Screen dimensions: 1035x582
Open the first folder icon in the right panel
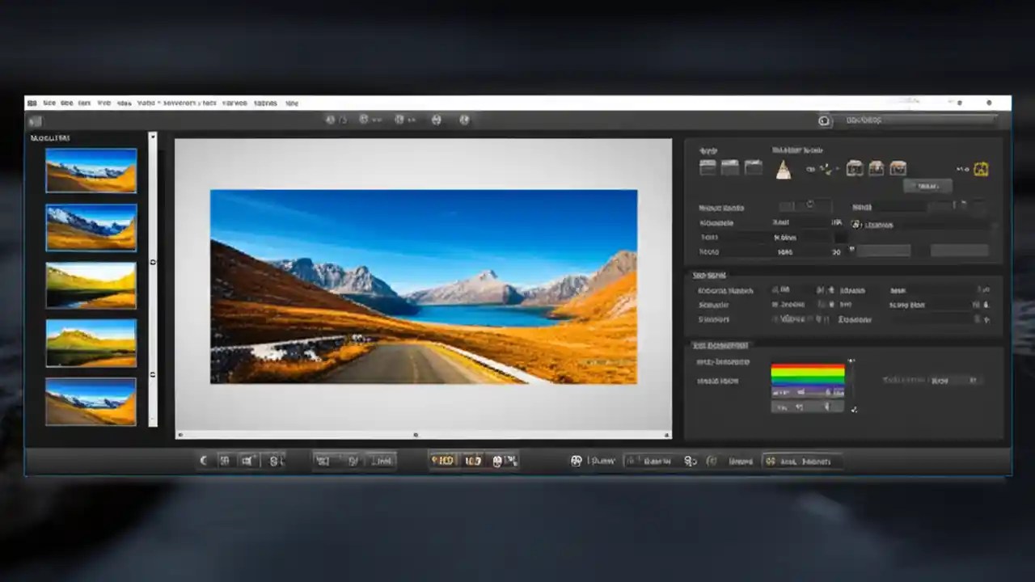click(x=708, y=168)
